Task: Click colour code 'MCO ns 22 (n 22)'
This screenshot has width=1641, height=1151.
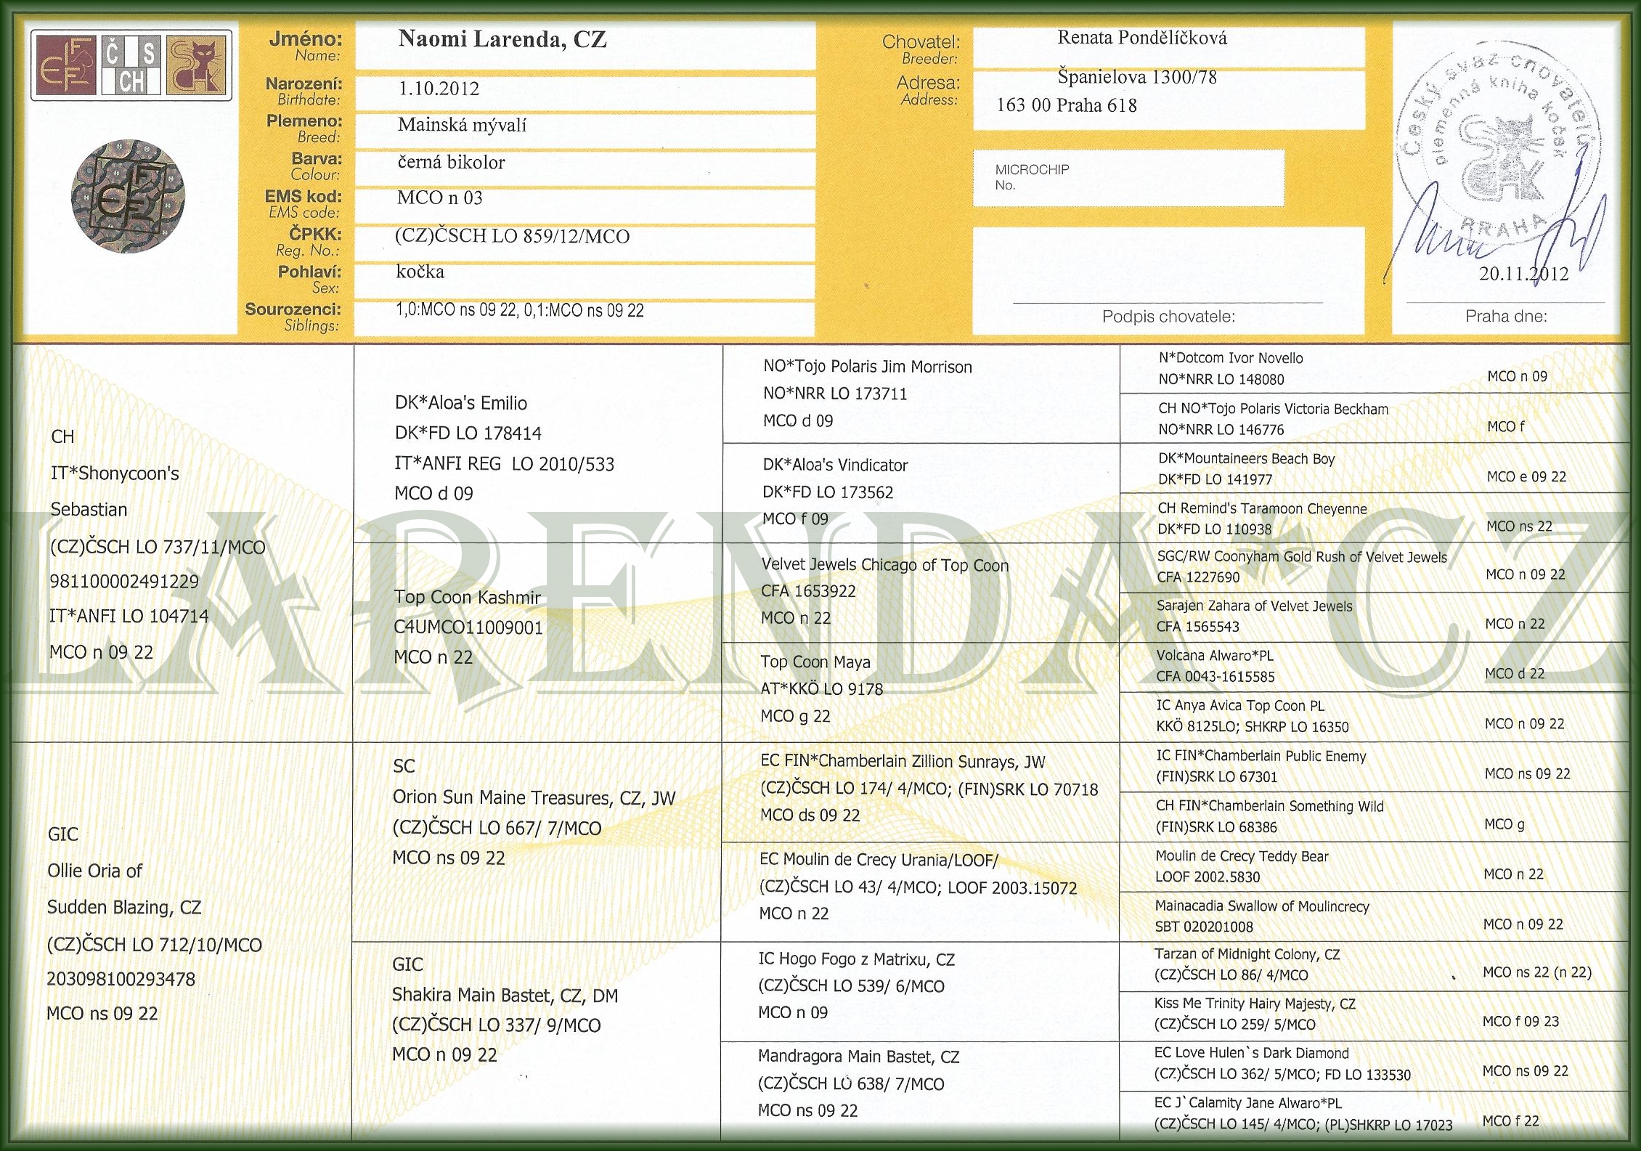Action: [x=1537, y=972]
